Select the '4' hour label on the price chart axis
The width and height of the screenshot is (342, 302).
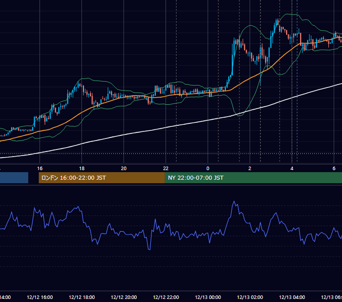coord(292,169)
